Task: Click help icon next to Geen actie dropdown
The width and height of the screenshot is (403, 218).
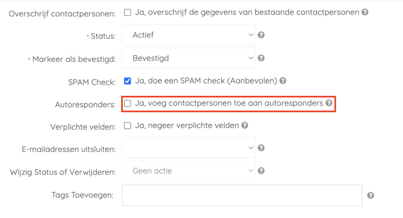Action: (261, 171)
